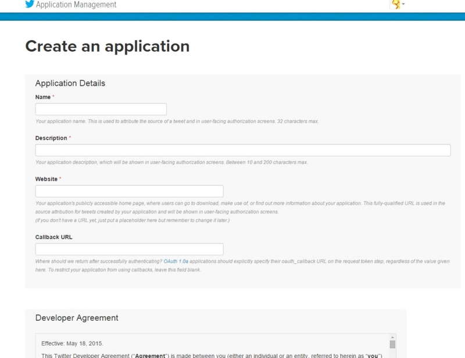This screenshot has height=358, width=465.
Task: Open the Application Management home link
Action: tap(76, 5)
